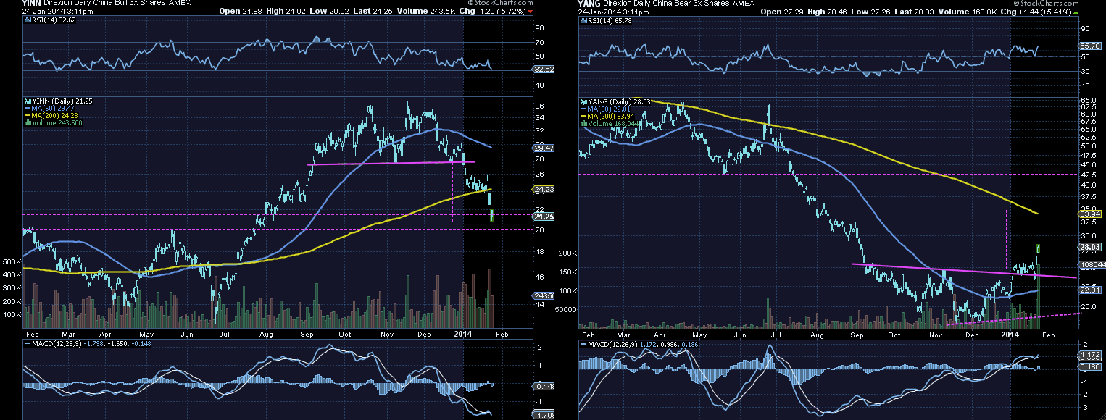Click 'Volume 243,500' legend on YINN chart
The image size is (1106, 420).
54,122
